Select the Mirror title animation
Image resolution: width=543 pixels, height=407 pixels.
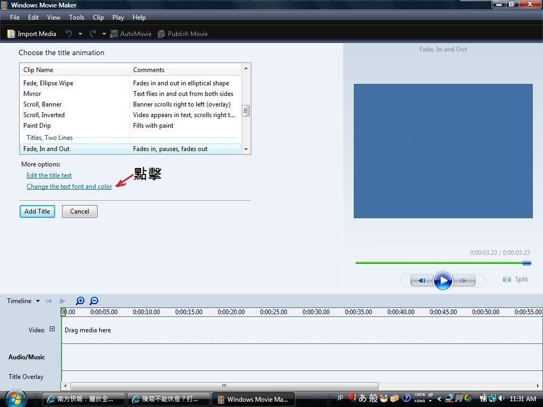coord(130,94)
